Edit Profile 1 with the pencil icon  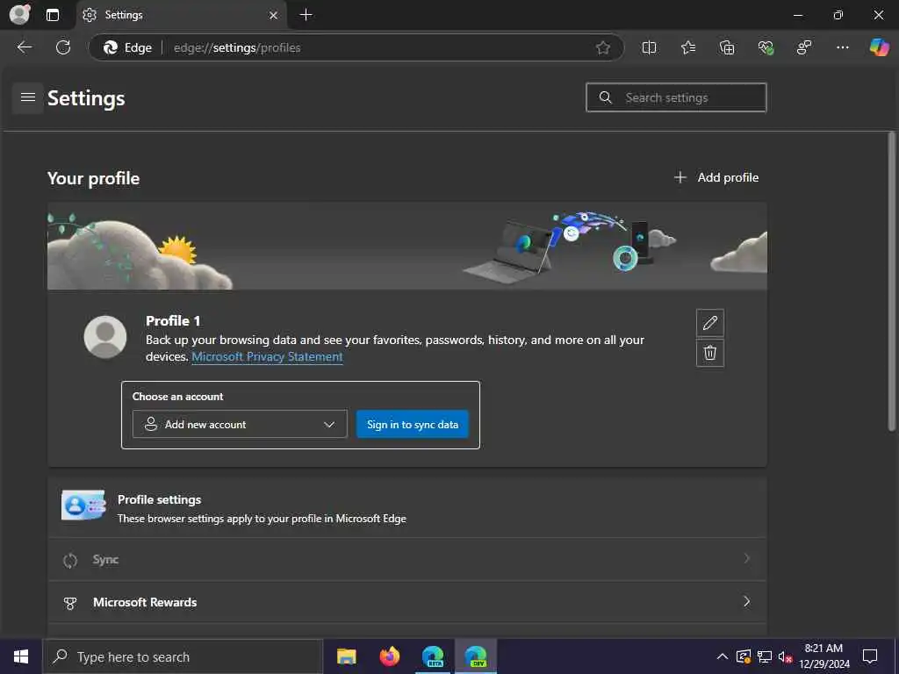coord(709,323)
